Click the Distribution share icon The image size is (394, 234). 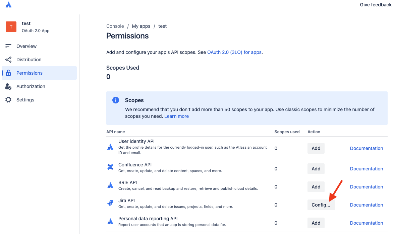coord(8,60)
